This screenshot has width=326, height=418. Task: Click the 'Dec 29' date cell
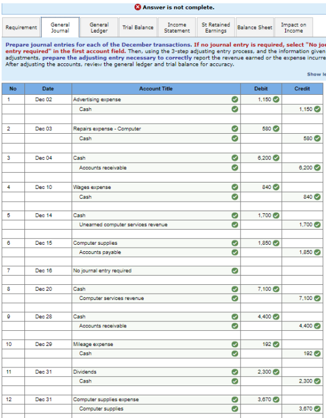pos(48,344)
